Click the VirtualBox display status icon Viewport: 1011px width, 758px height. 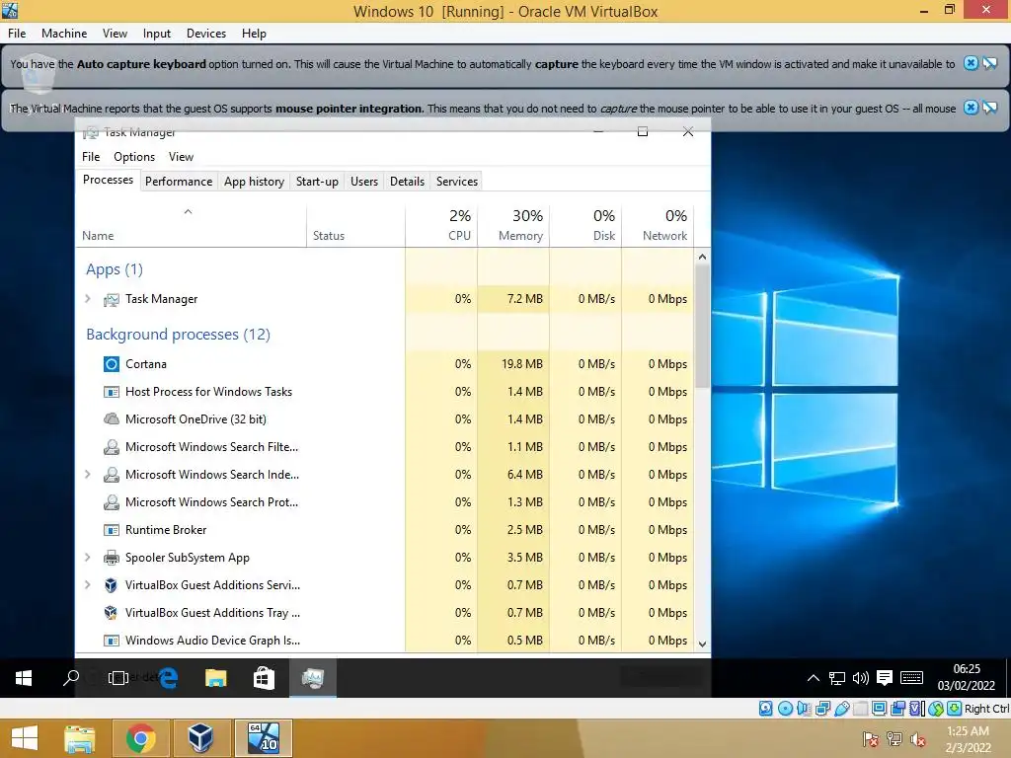[x=879, y=709]
